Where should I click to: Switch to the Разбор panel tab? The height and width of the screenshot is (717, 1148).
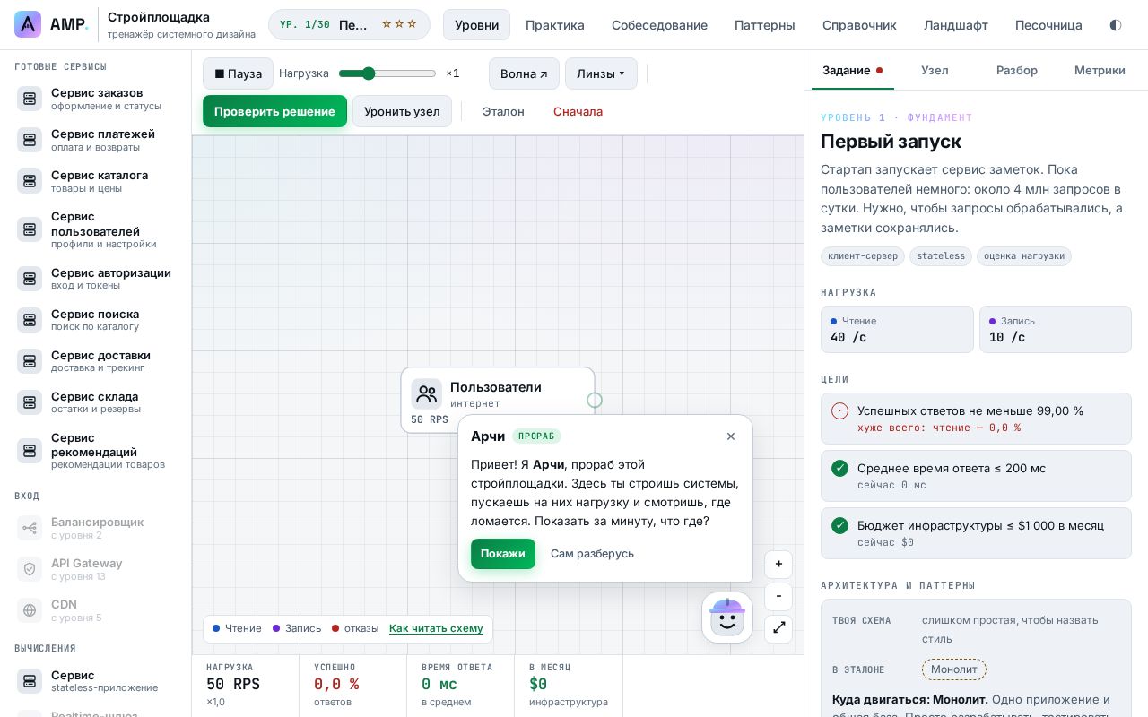pos(1017,70)
